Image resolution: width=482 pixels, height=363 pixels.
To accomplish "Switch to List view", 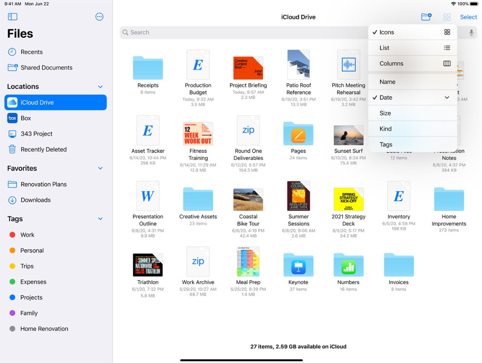I will point(412,48).
